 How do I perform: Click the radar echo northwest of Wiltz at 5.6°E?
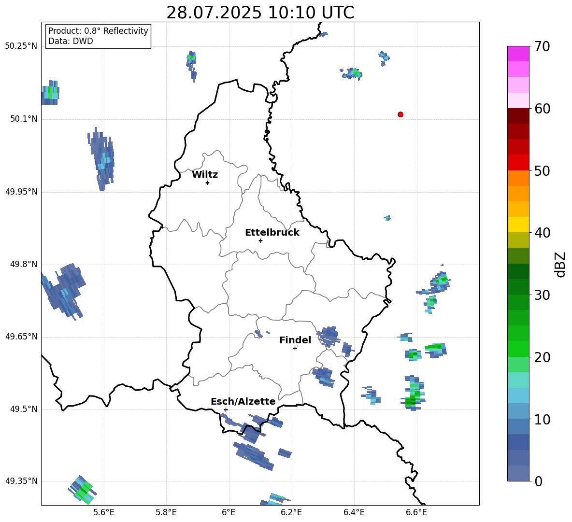click(x=102, y=159)
